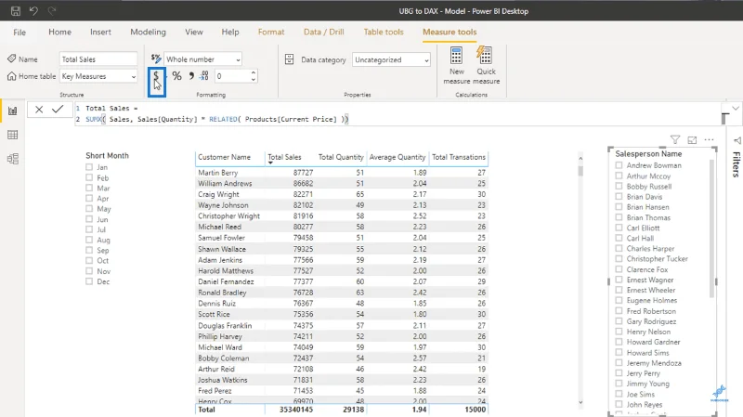Toggle thousands separator comma icon

coord(191,76)
